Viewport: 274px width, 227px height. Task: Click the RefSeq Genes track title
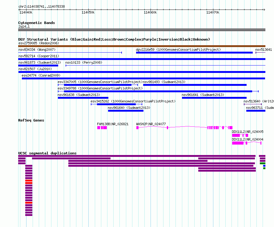pos(31,120)
